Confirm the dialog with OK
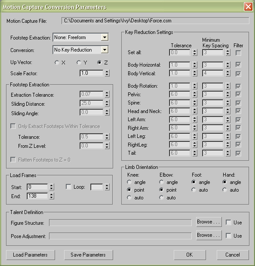 pyautogui.click(x=190, y=255)
